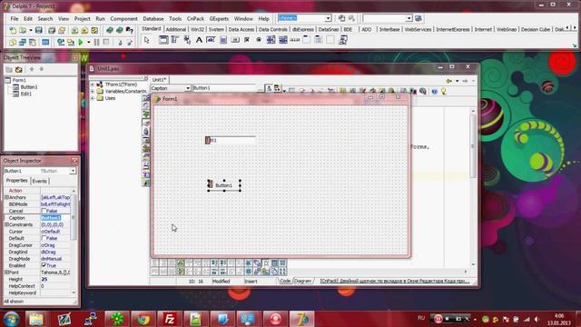
Task: Expand the Variables/Constants node
Action: click(x=93, y=91)
